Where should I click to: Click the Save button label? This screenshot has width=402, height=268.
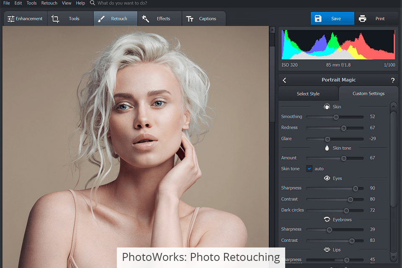(336, 18)
